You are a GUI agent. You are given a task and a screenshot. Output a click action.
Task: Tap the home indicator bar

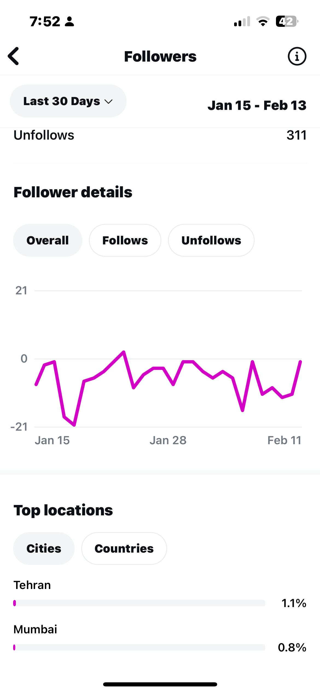[x=160, y=685]
